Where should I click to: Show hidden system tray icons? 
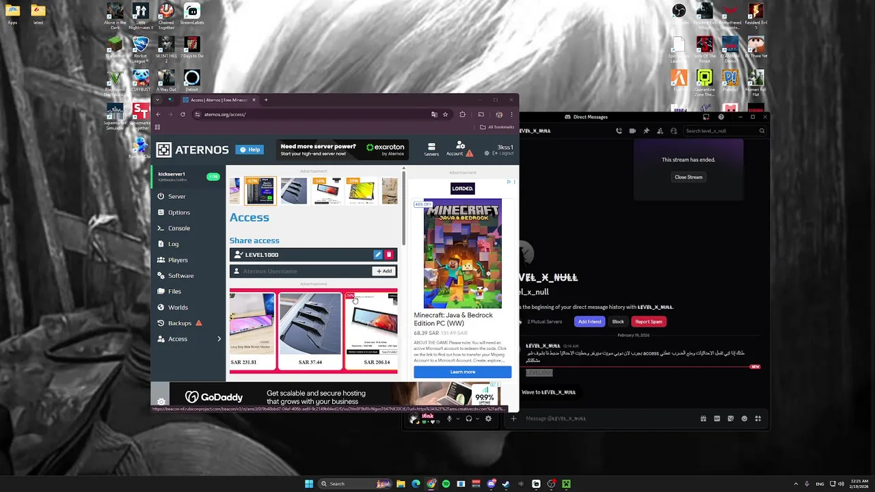pos(795,484)
